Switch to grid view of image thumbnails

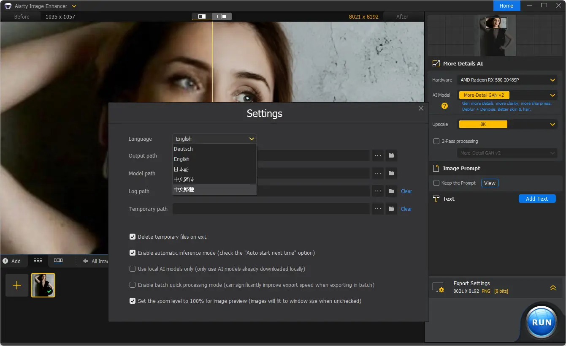38,261
